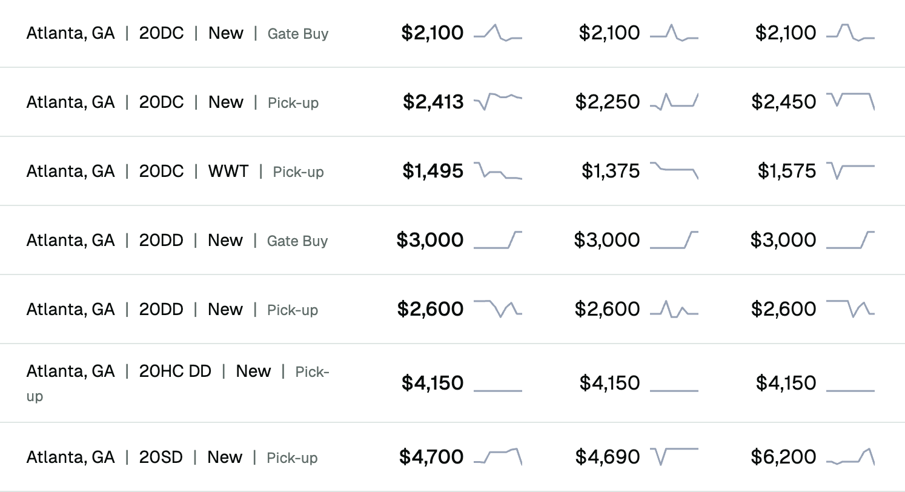Open the sparkline next to $4,700
905x492 pixels.
point(497,456)
